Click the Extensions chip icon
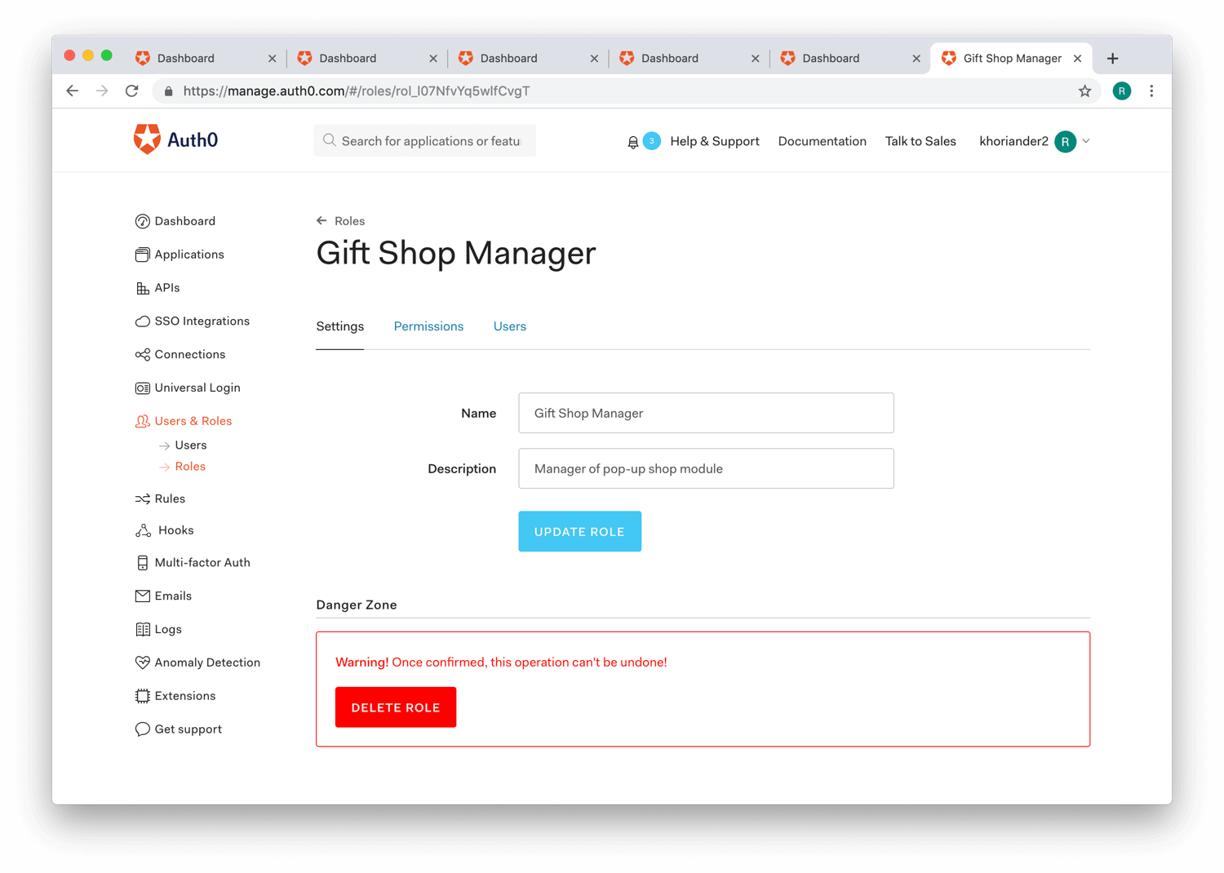 click(142, 696)
